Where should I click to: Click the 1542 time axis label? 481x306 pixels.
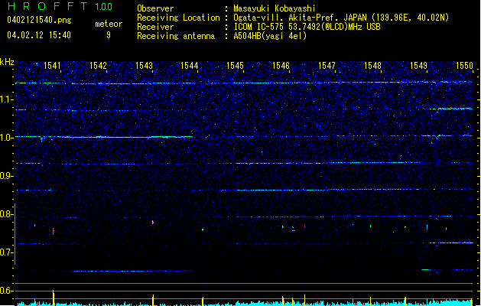click(x=98, y=66)
